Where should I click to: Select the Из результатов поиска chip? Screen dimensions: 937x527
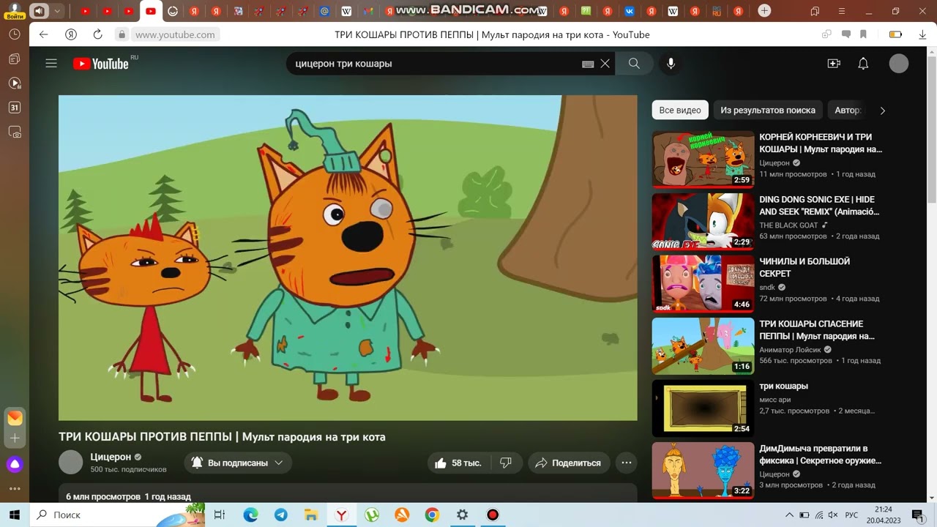(768, 110)
